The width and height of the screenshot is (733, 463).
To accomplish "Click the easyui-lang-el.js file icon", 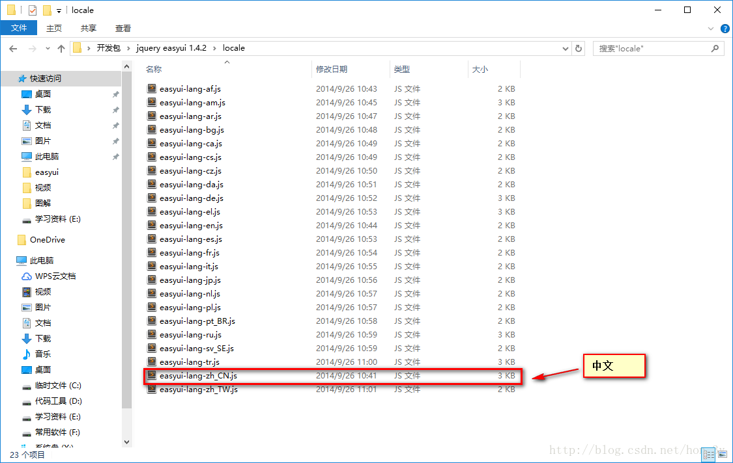I will pos(151,211).
